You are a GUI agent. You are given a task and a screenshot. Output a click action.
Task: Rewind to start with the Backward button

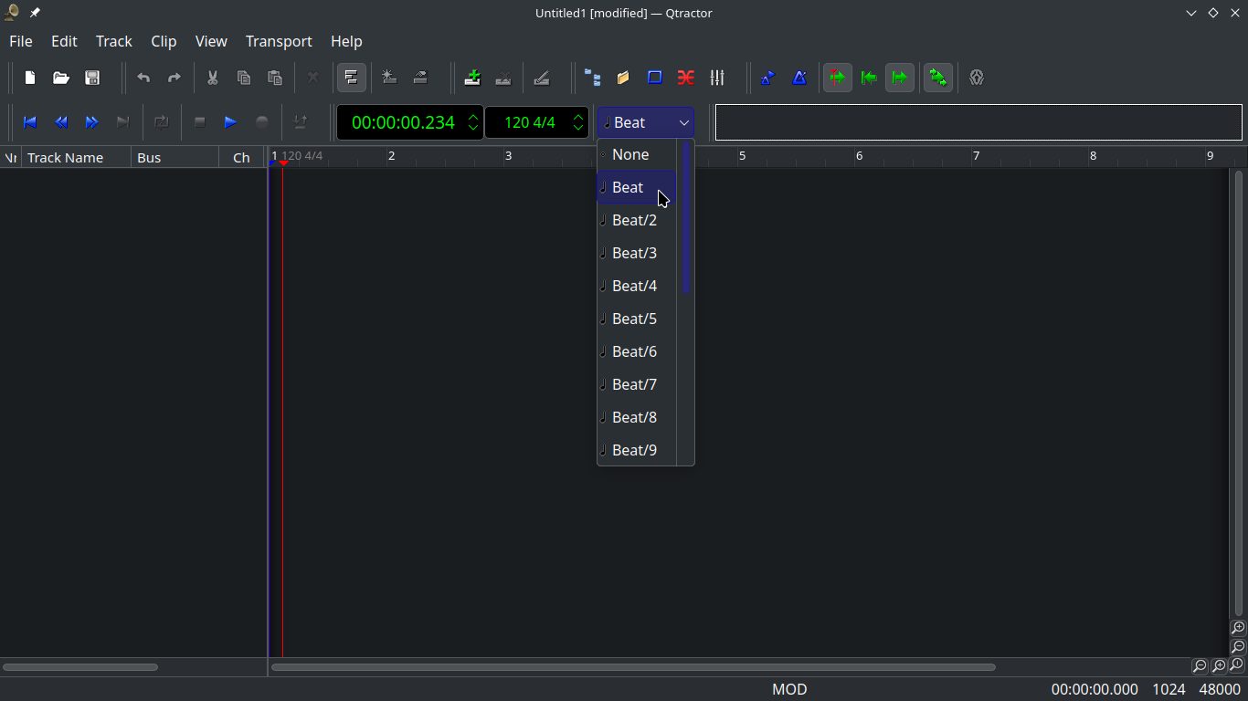(x=30, y=122)
